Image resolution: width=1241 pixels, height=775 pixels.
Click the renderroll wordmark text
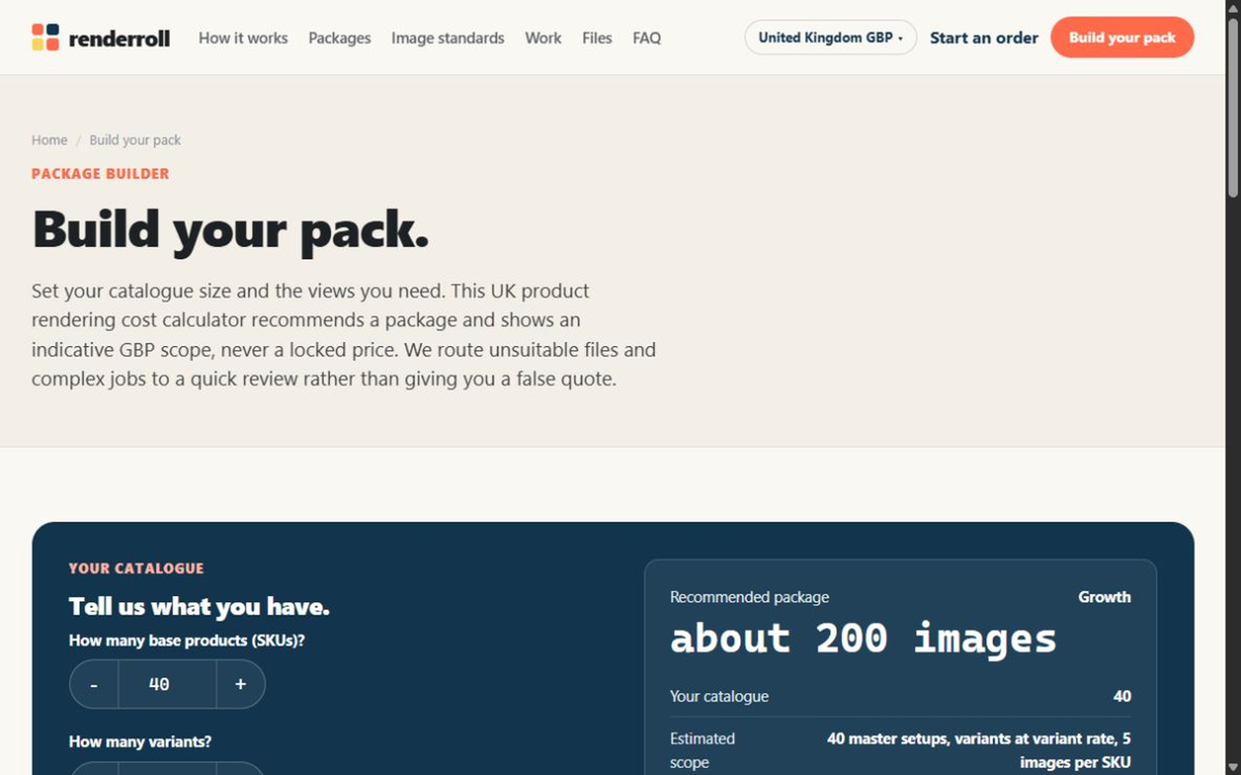click(119, 38)
